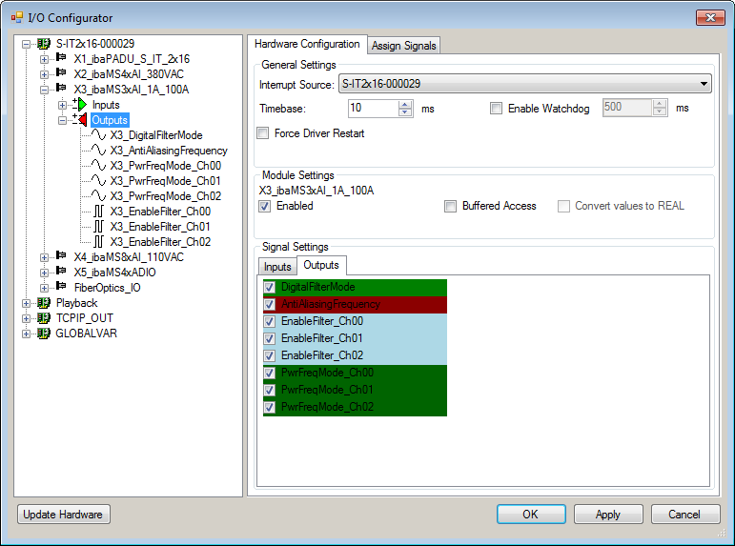Click the Cancel button

pos(684,515)
